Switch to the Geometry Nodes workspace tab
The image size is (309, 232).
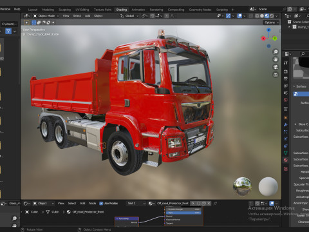200,10
